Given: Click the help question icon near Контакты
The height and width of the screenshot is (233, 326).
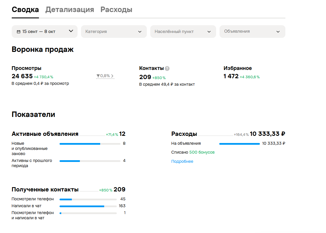Looking at the screenshot, I should [x=167, y=68].
